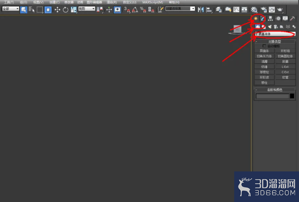Open the 修改器 menu

click(69, 2)
